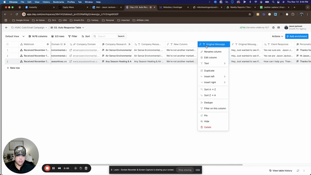Bookmark this page with the star icon
The height and width of the screenshot is (175, 311).
point(250,14)
